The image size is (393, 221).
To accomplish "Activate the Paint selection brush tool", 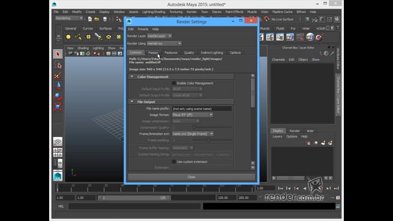I will coord(58,76).
